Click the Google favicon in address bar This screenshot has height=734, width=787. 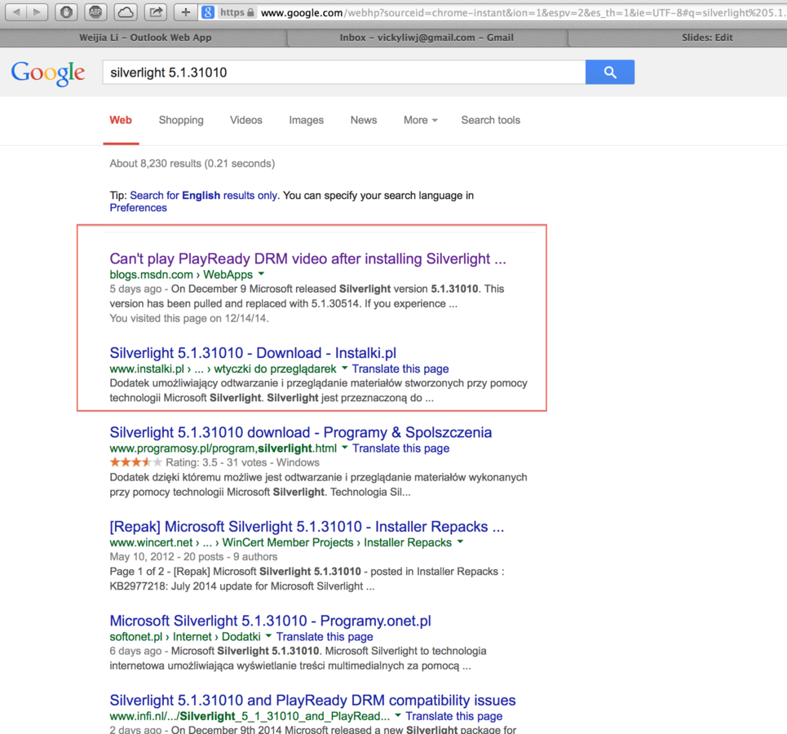tap(208, 12)
